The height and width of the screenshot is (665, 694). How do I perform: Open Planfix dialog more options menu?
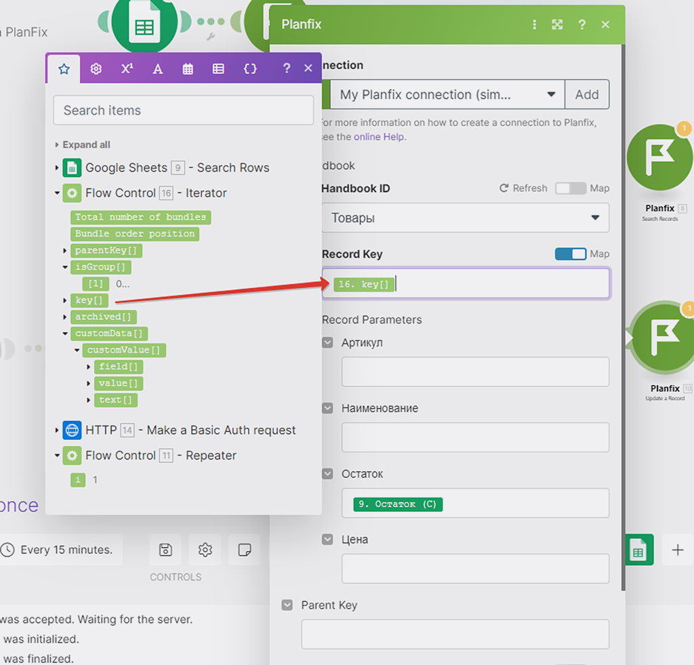(535, 24)
